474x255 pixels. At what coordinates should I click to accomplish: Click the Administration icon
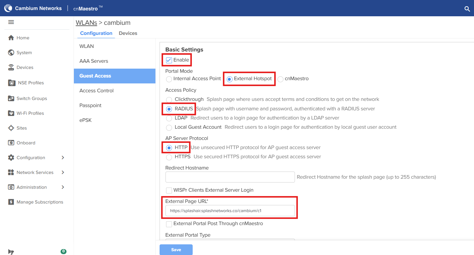tap(11, 187)
